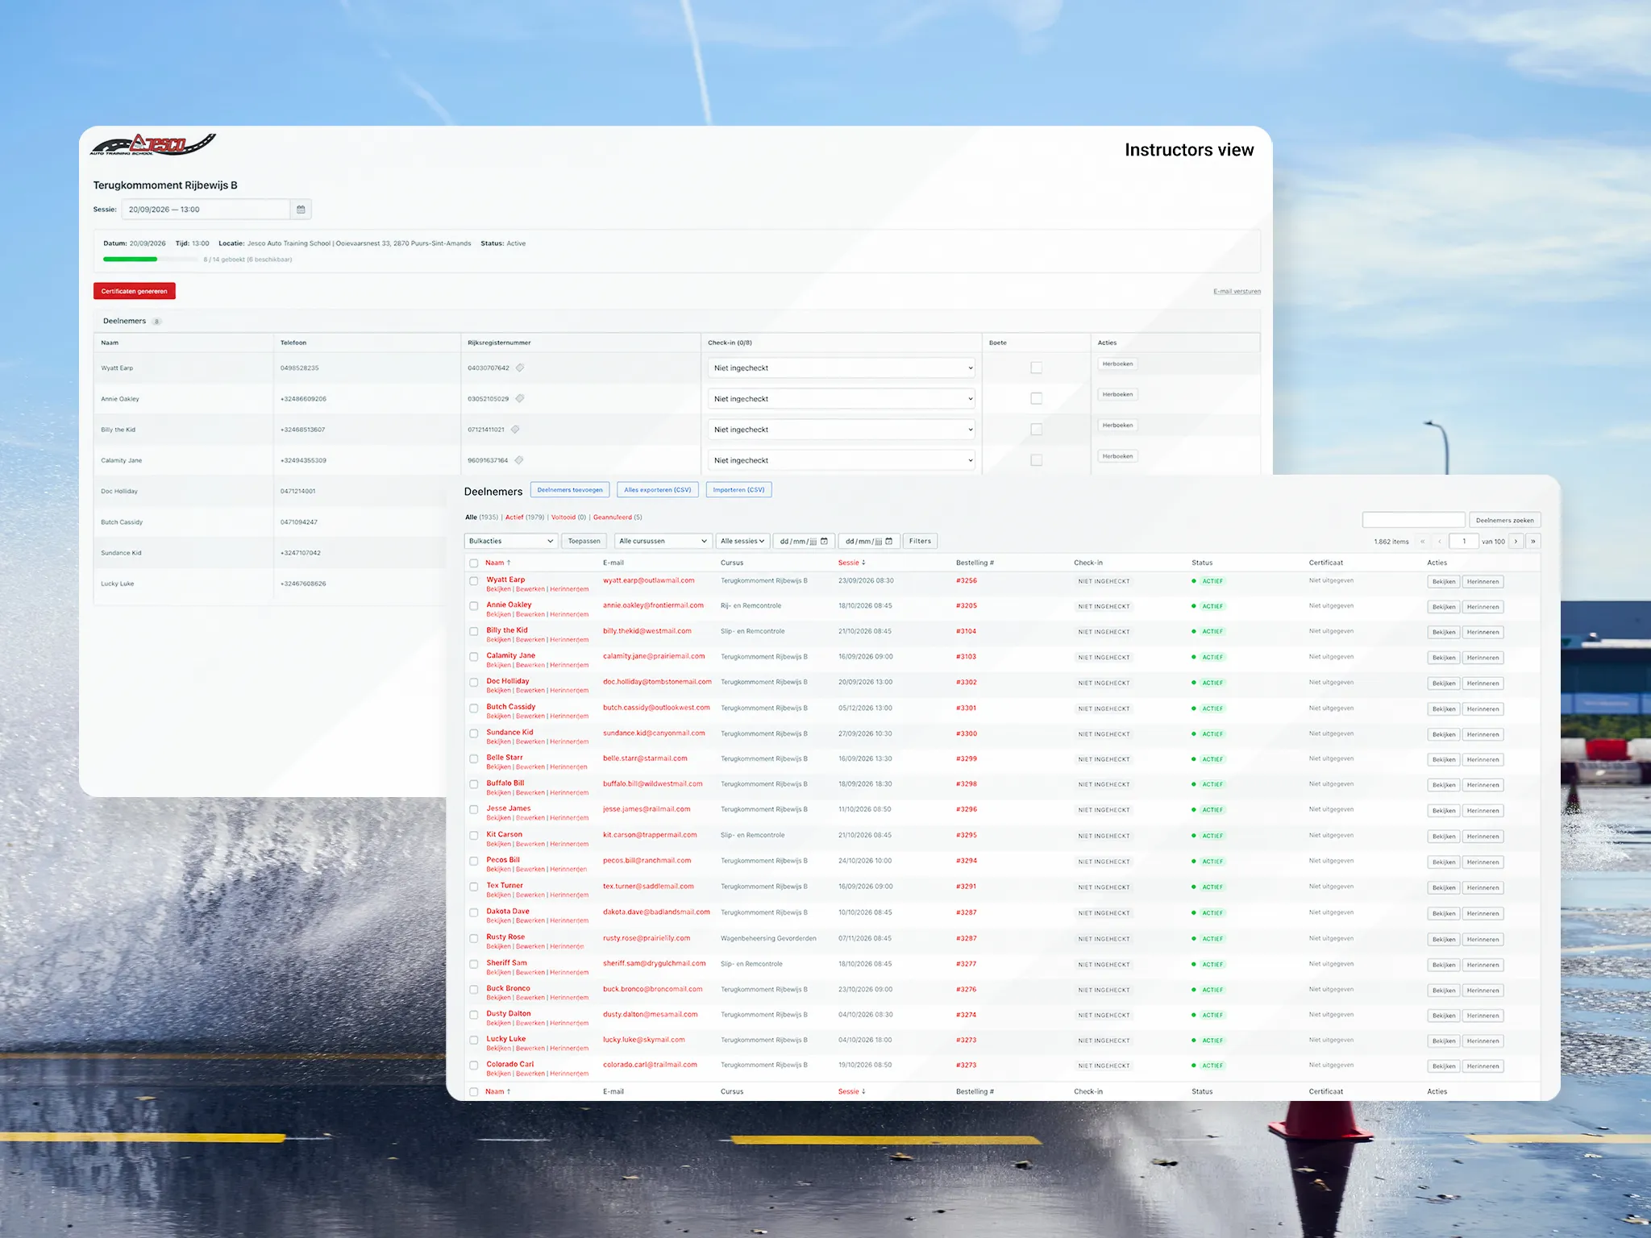Go to next page arrow

(x=1516, y=542)
